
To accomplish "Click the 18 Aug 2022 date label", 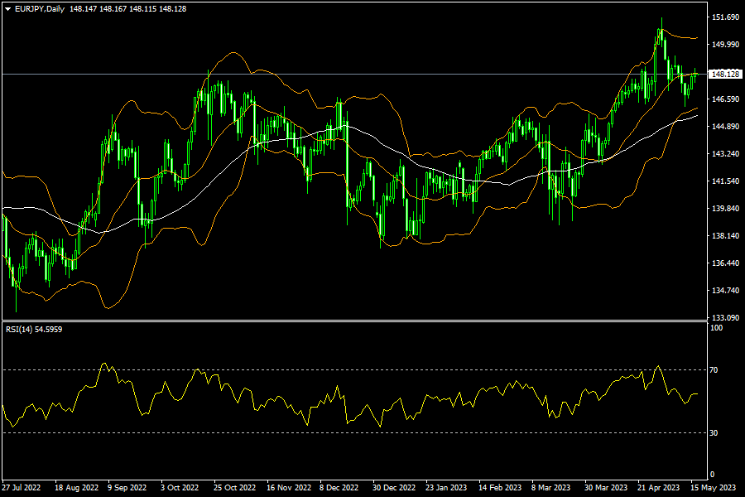I will pos(76,488).
